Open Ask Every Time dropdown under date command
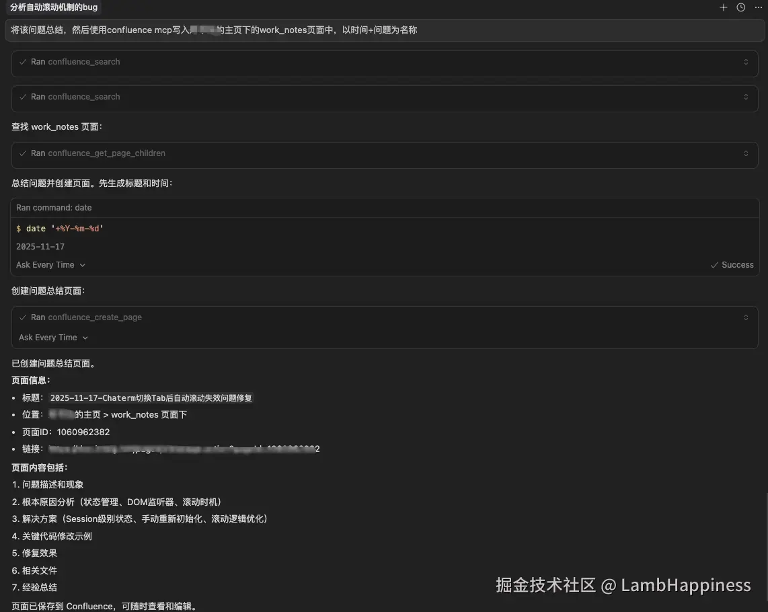The width and height of the screenshot is (768, 612). point(51,264)
